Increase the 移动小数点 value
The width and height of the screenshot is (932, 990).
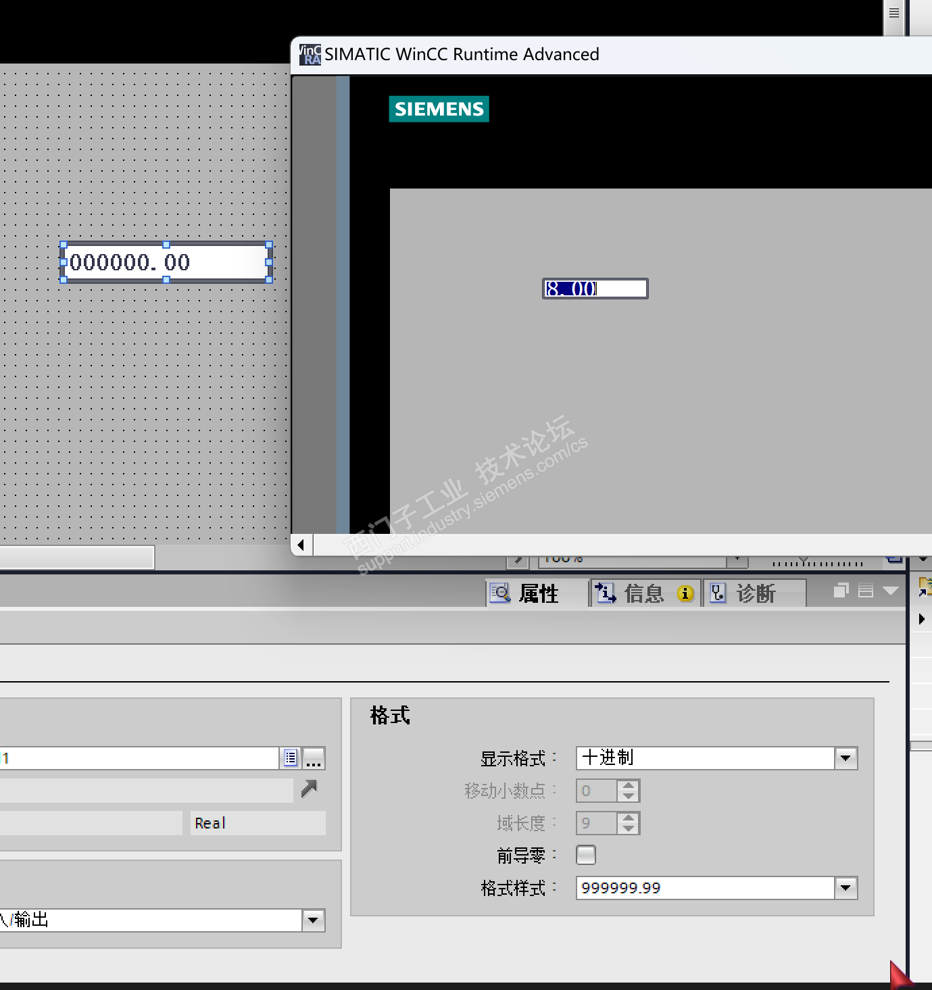point(629,785)
